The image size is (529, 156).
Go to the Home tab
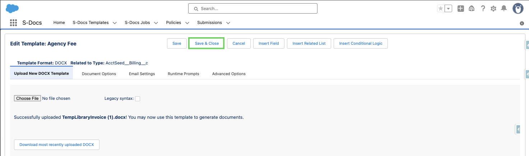coord(59,23)
